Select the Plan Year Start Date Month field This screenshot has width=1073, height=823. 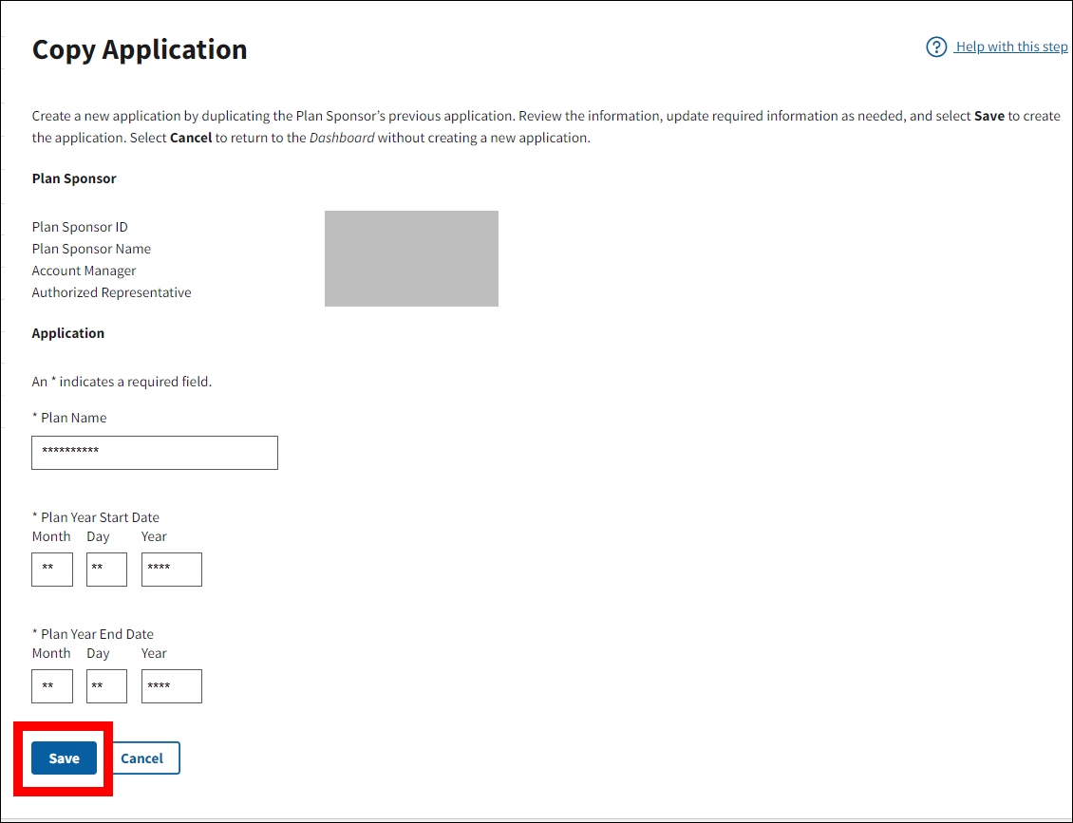point(52,570)
